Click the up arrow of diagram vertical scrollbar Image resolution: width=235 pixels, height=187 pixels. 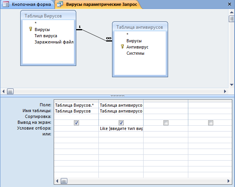[x=231, y=12]
